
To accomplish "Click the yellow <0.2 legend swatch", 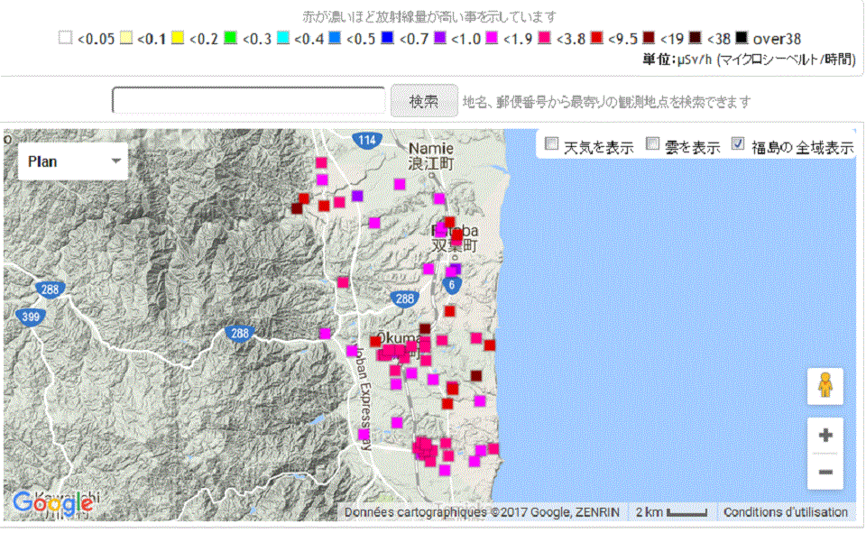I will (x=178, y=38).
